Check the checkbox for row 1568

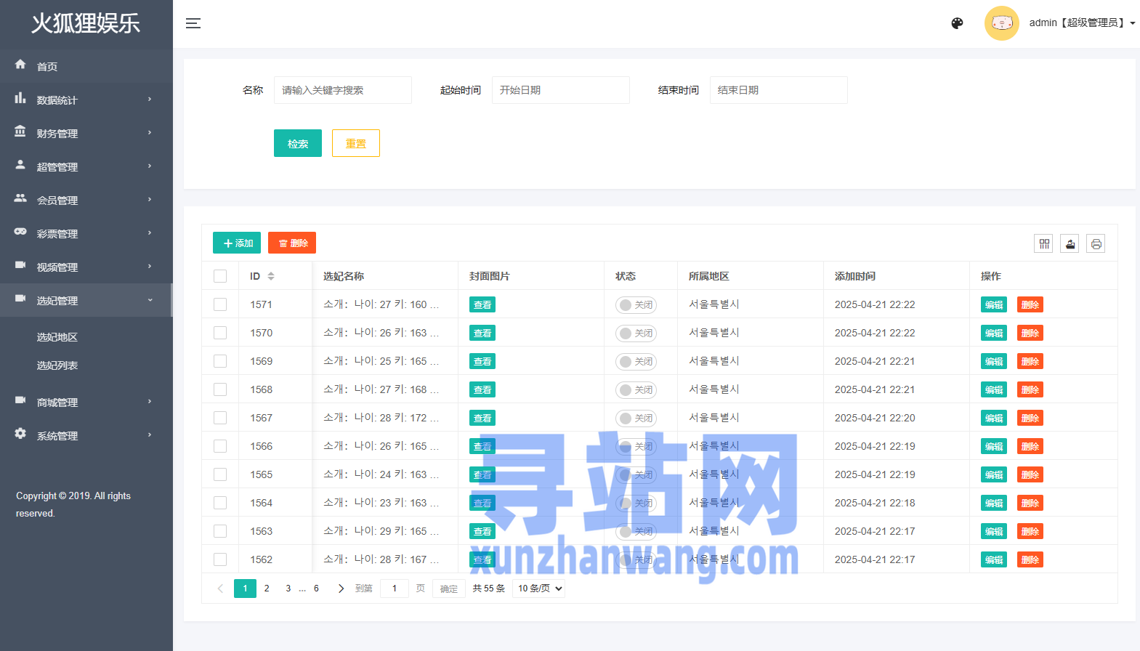[x=220, y=389]
